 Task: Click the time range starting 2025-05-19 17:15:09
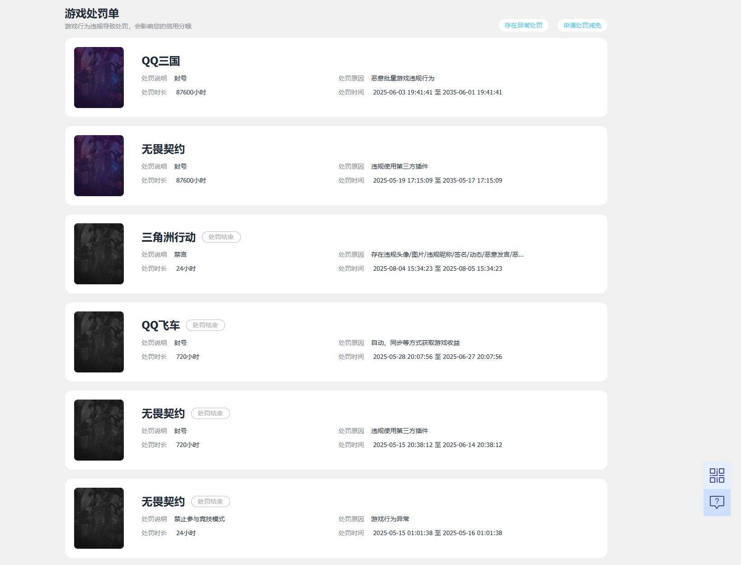pyautogui.click(x=437, y=180)
